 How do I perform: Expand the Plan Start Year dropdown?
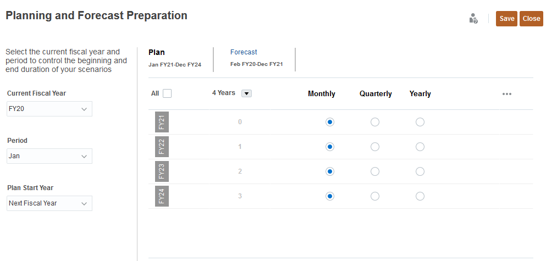click(x=49, y=203)
